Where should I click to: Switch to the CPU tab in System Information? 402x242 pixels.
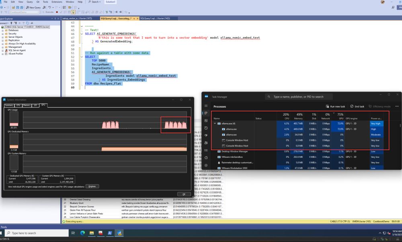point(18,105)
